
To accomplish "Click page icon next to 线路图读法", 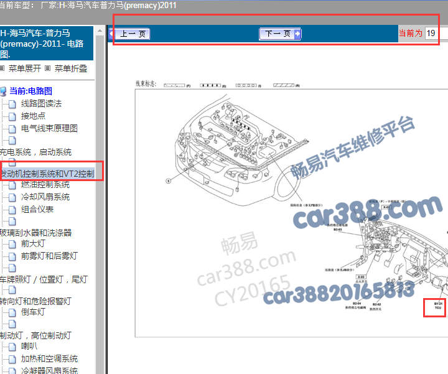I will tap(12, 104).
